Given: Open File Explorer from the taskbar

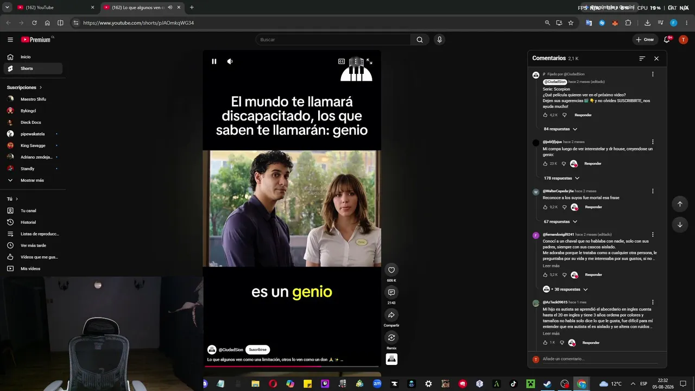Looking at the screenshot, I should pos(255,383).
